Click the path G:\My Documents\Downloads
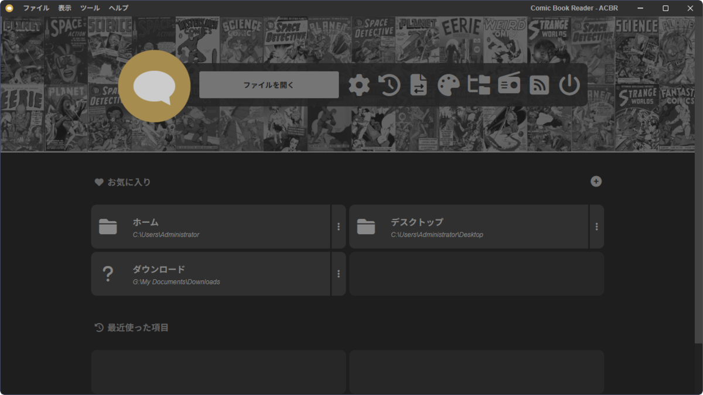The width and height of the screenshot is (703, 395). point(176,282)
